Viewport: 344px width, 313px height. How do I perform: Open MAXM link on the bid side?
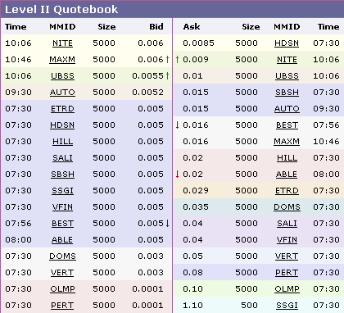(62, 60)
